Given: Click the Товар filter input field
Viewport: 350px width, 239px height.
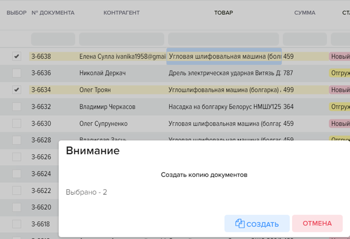Looking at the screenshot, I should (x=223, y=39).
